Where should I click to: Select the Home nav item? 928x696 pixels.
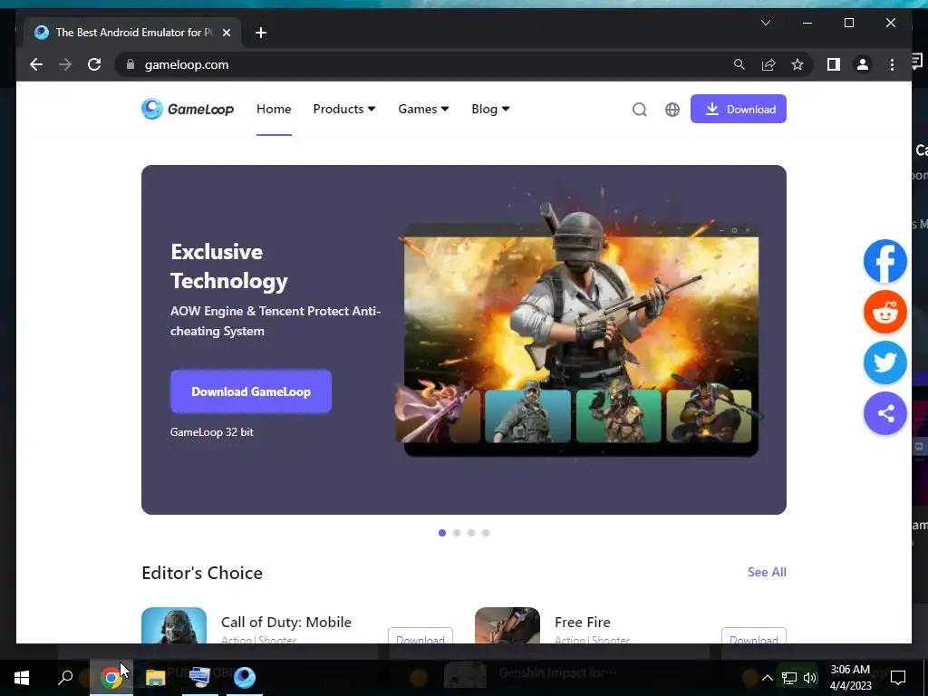pos(274,109)
